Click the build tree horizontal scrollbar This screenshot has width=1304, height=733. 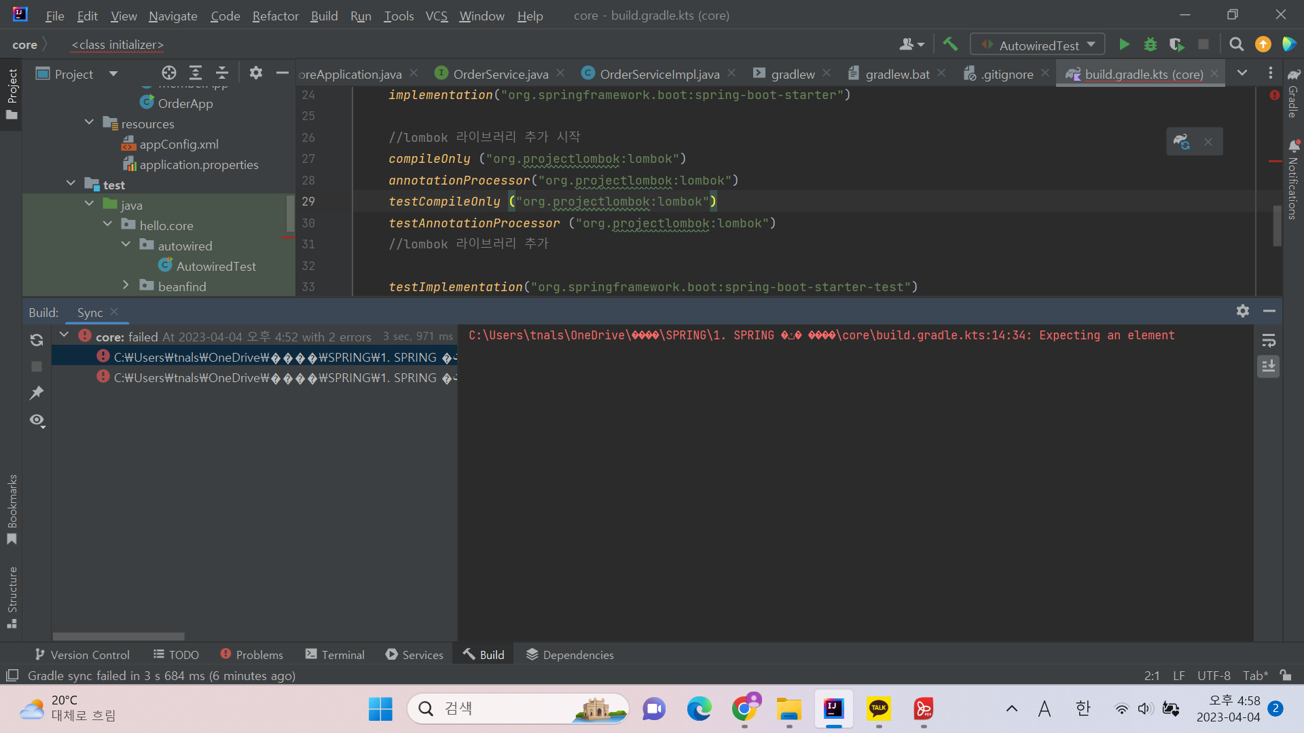pos(119,637)
